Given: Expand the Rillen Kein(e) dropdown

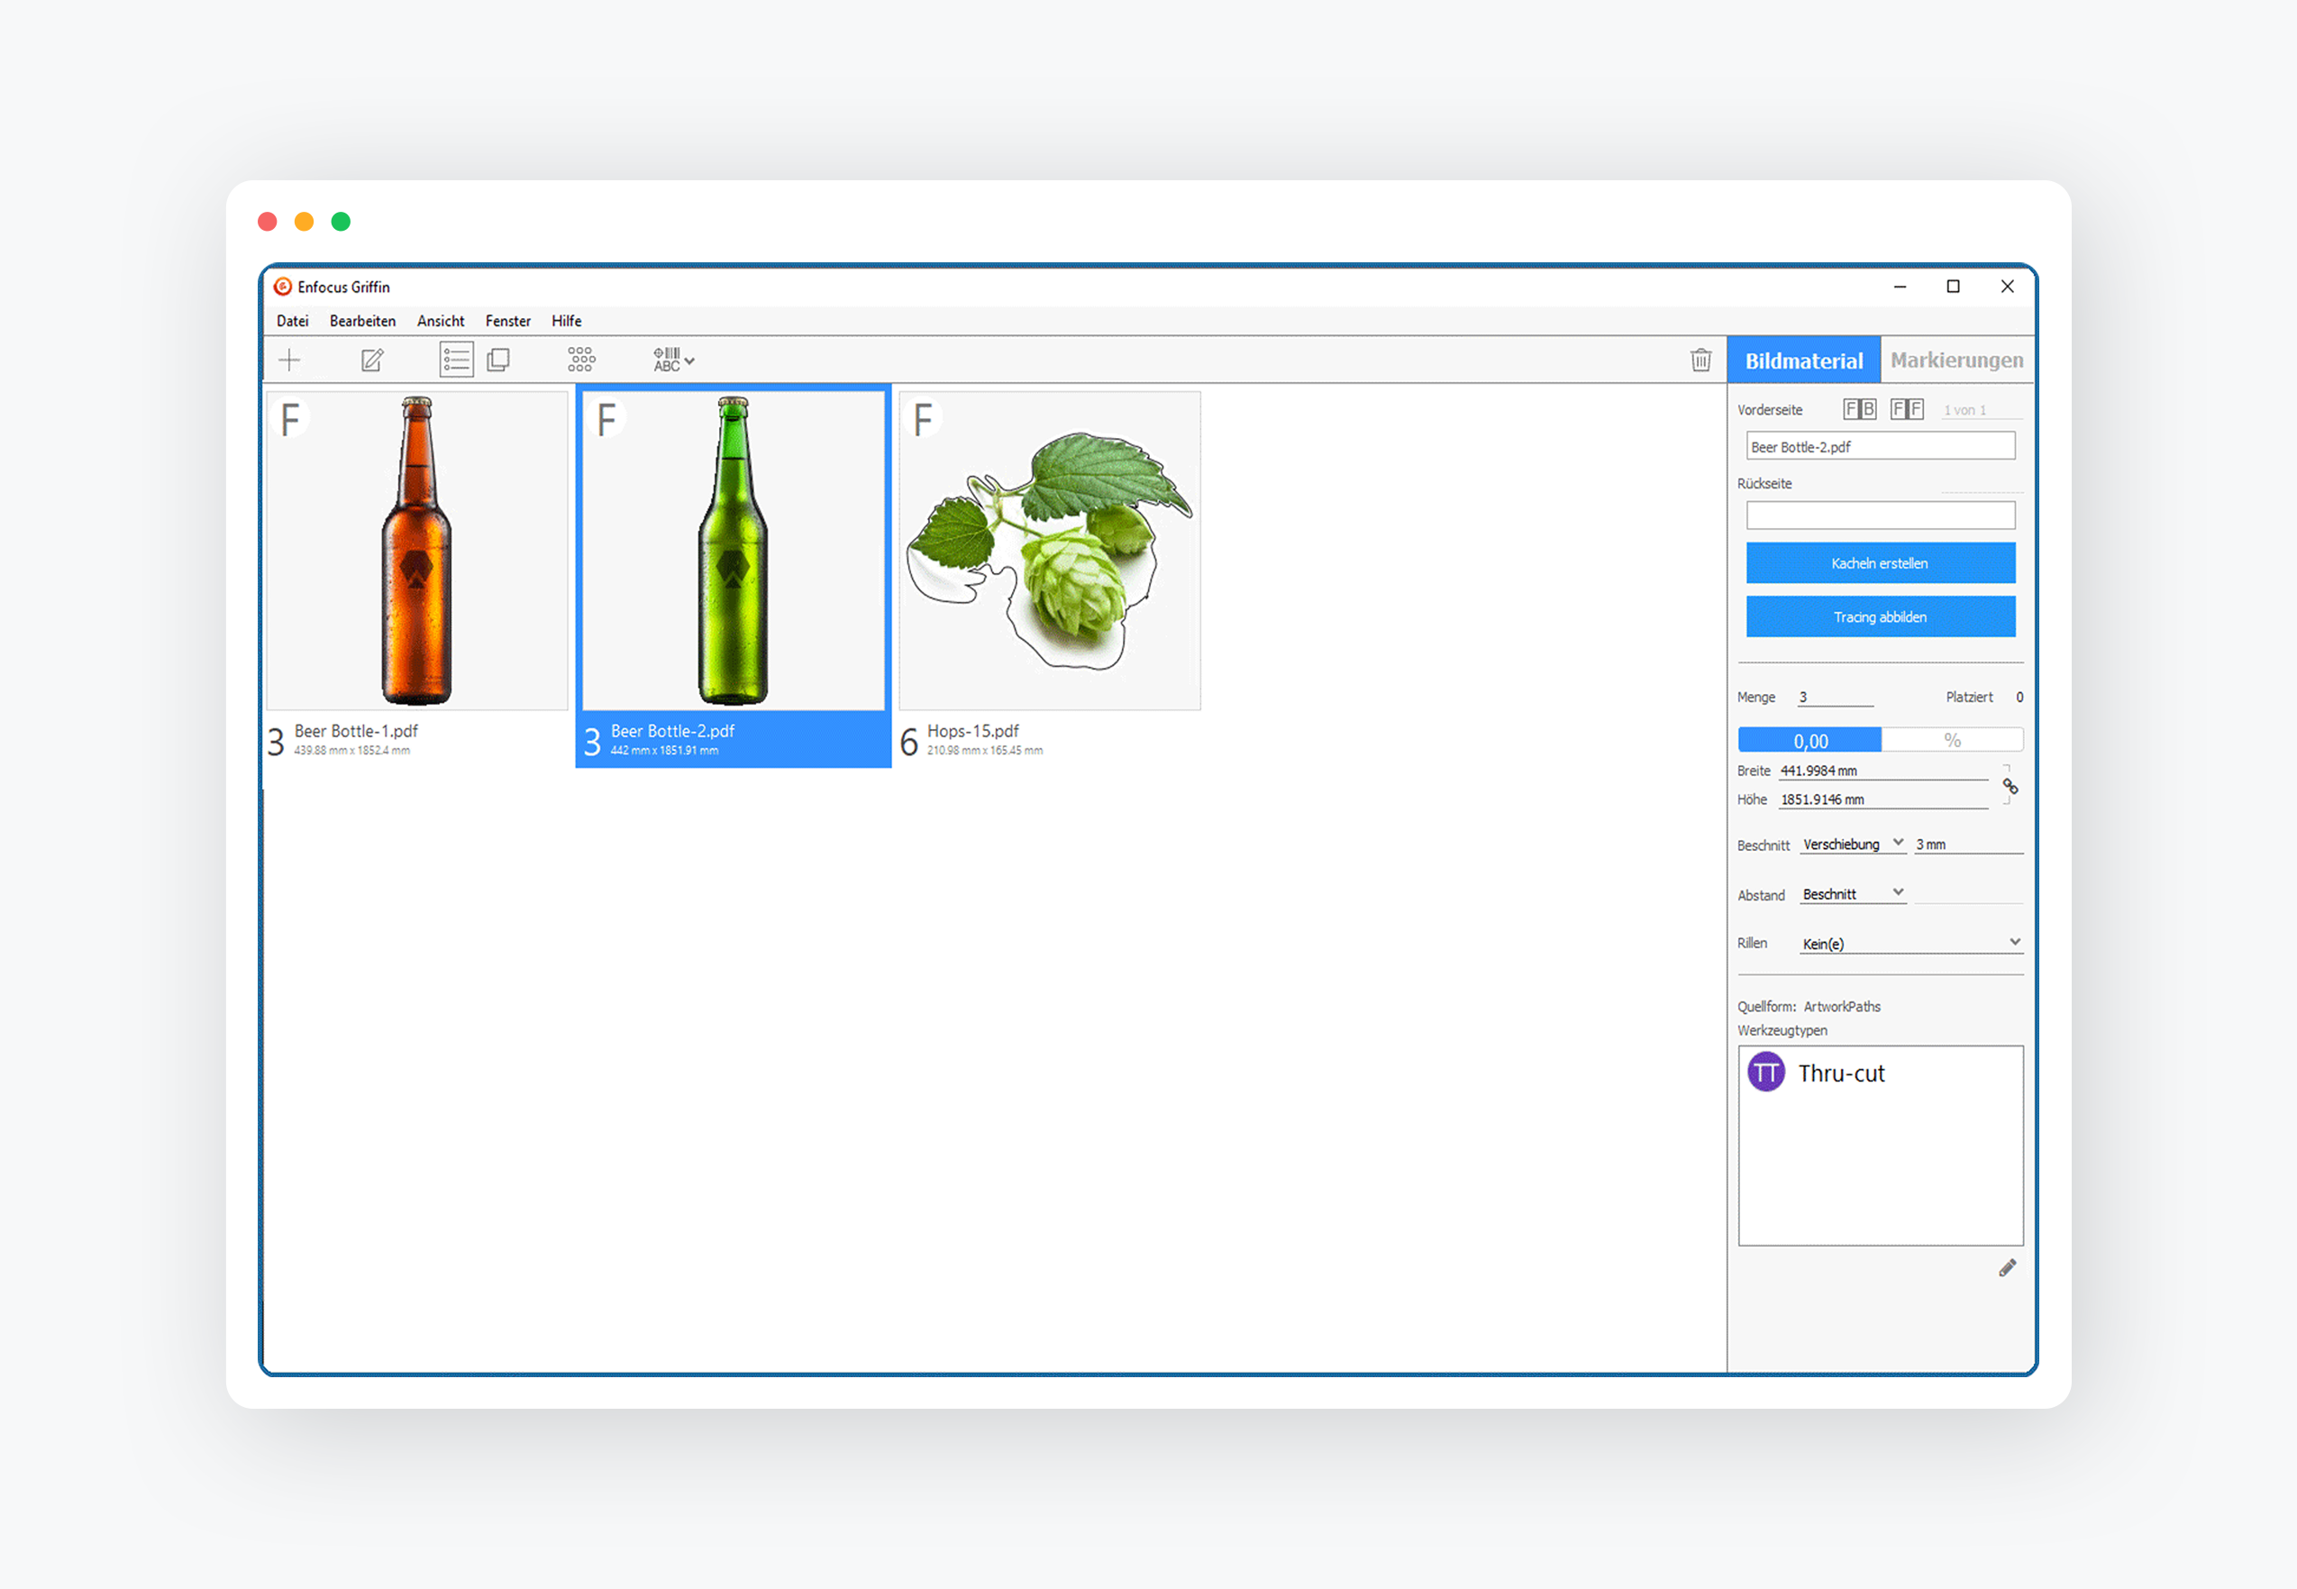Looking at the screenshot, I should coord(1910,943).
